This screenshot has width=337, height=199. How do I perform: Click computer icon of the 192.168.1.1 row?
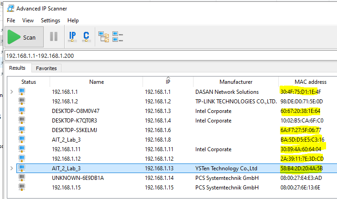pyautogui.click(x=22, y=92)
